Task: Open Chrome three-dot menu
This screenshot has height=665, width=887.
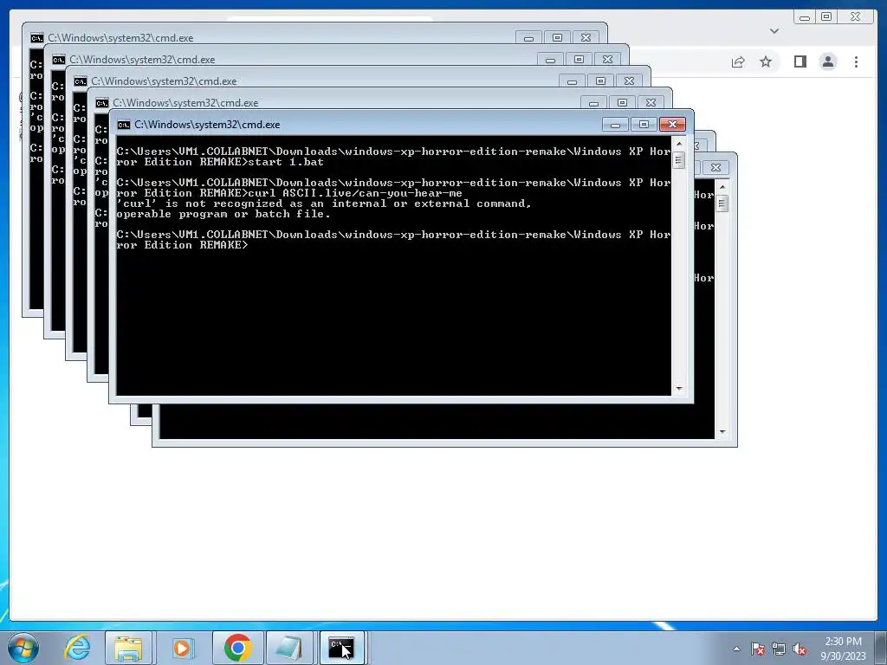Action: click(856, 61)
